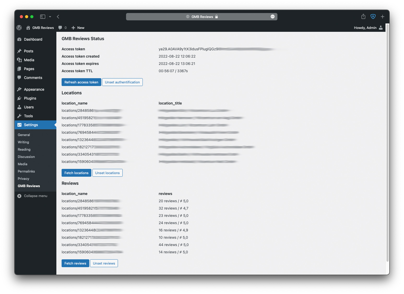Screen dimensions: 404x294
Task: Click the Bitwarden shield extension icon
Action: coord(373,16)
